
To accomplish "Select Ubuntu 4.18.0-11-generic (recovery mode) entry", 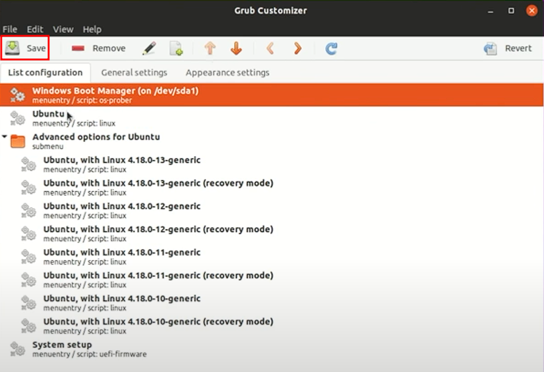I will tap(272, 280).
